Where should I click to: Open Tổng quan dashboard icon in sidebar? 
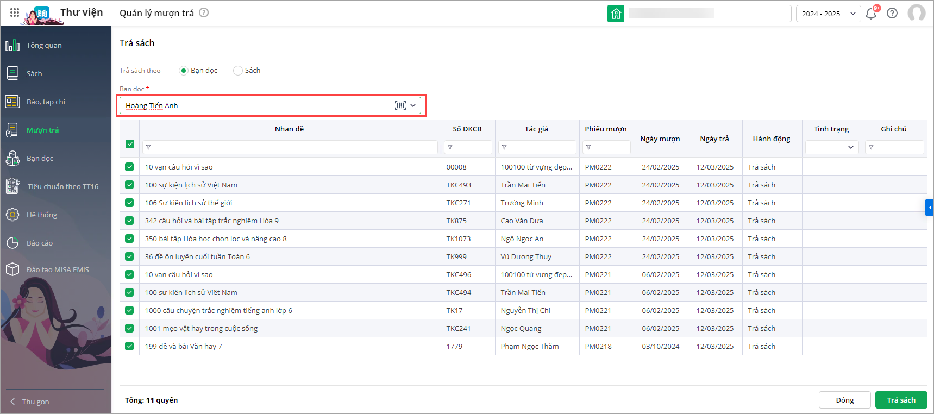(12, 46)
